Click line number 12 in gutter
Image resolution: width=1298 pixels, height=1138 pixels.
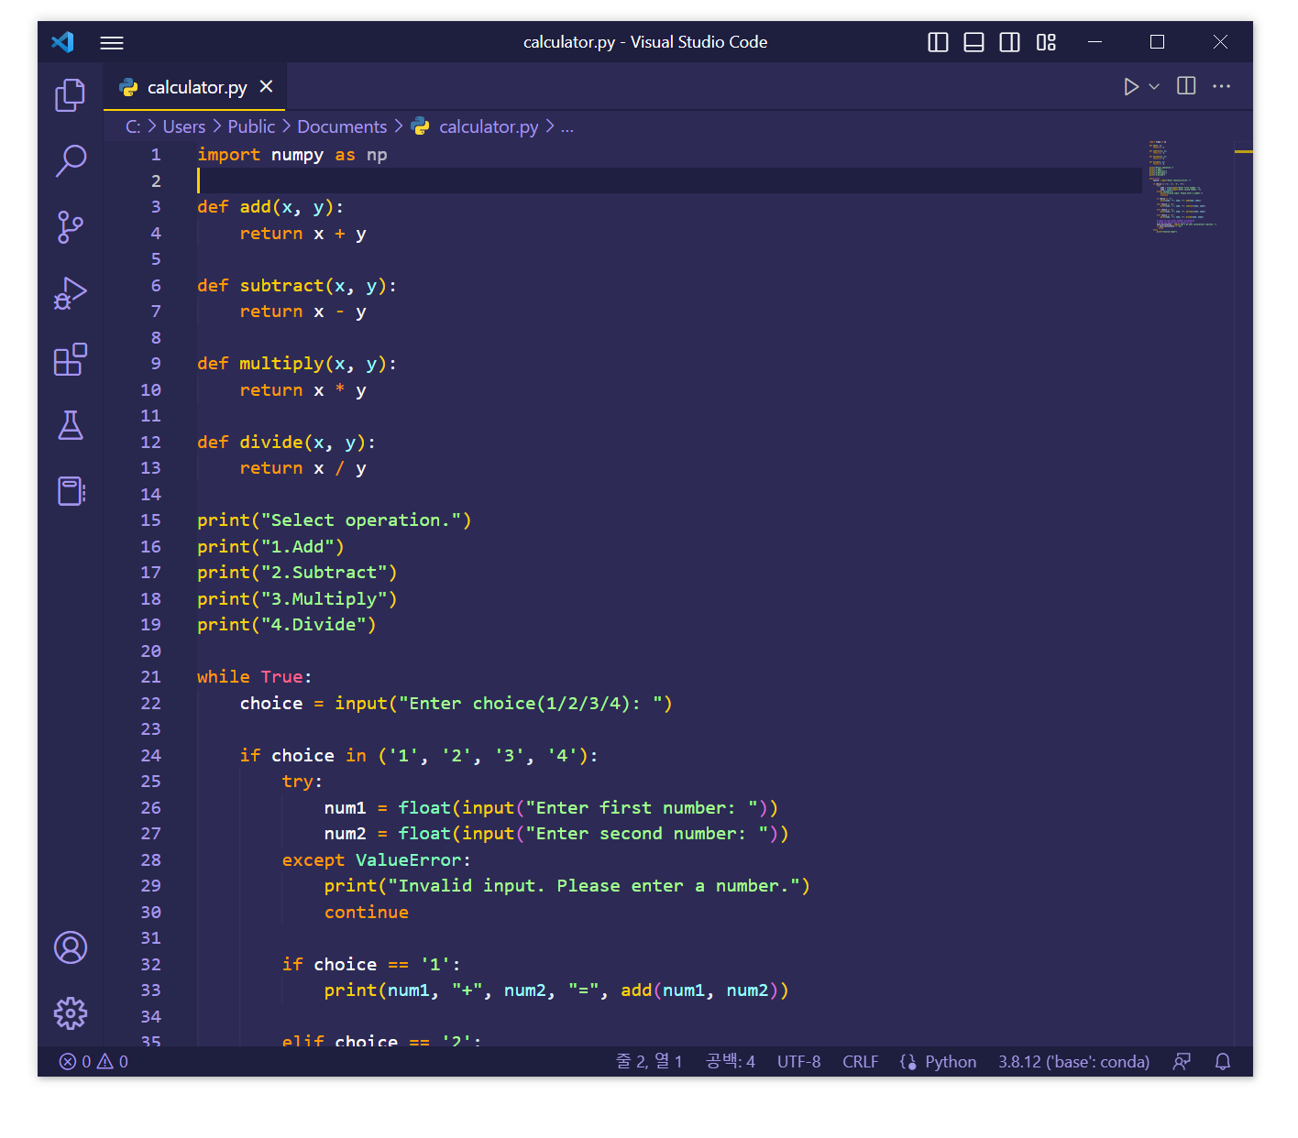(x=150, y=442)
